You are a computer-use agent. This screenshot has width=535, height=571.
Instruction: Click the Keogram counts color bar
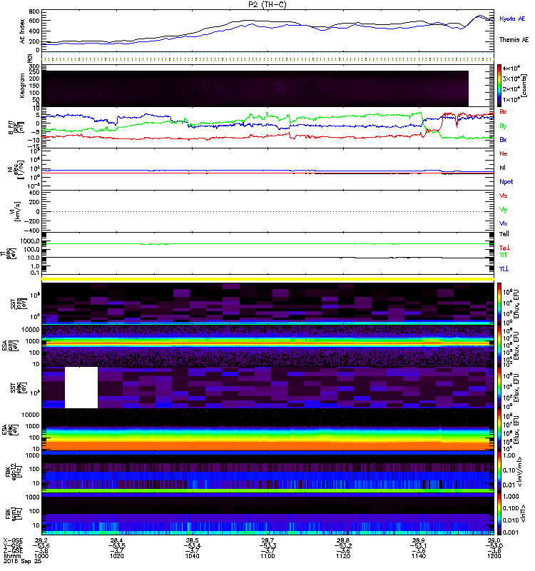point(499,86)
